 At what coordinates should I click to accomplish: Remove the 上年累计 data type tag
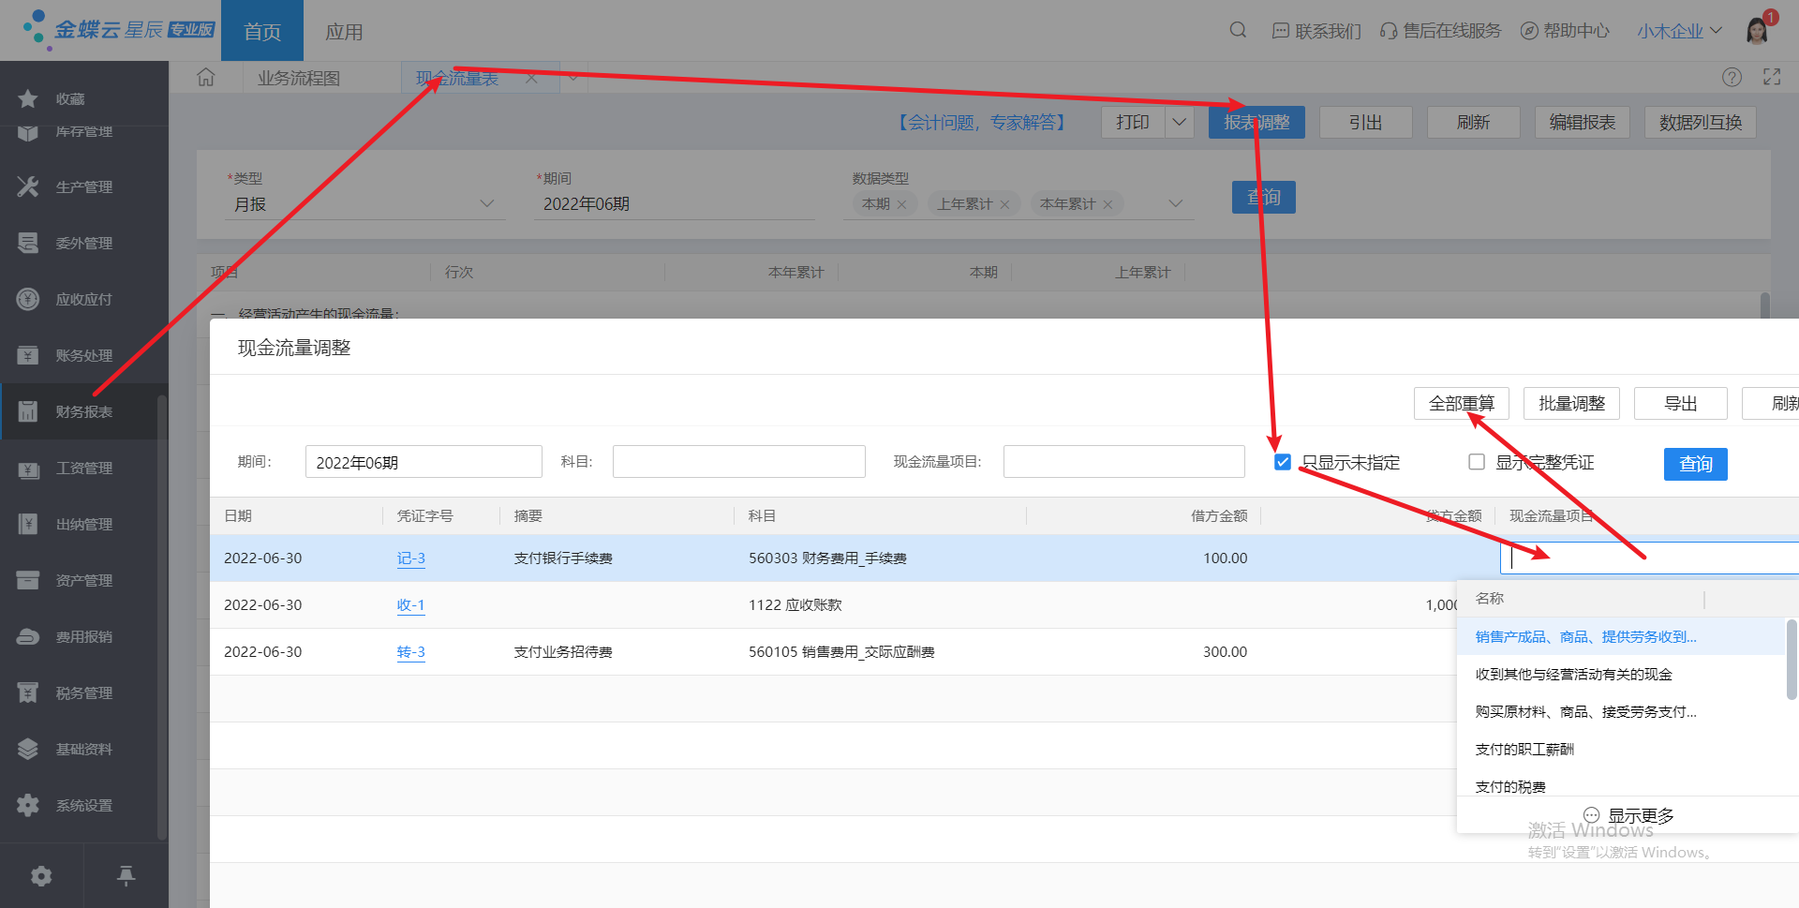pyautogui.click(x=1004, y=204)
